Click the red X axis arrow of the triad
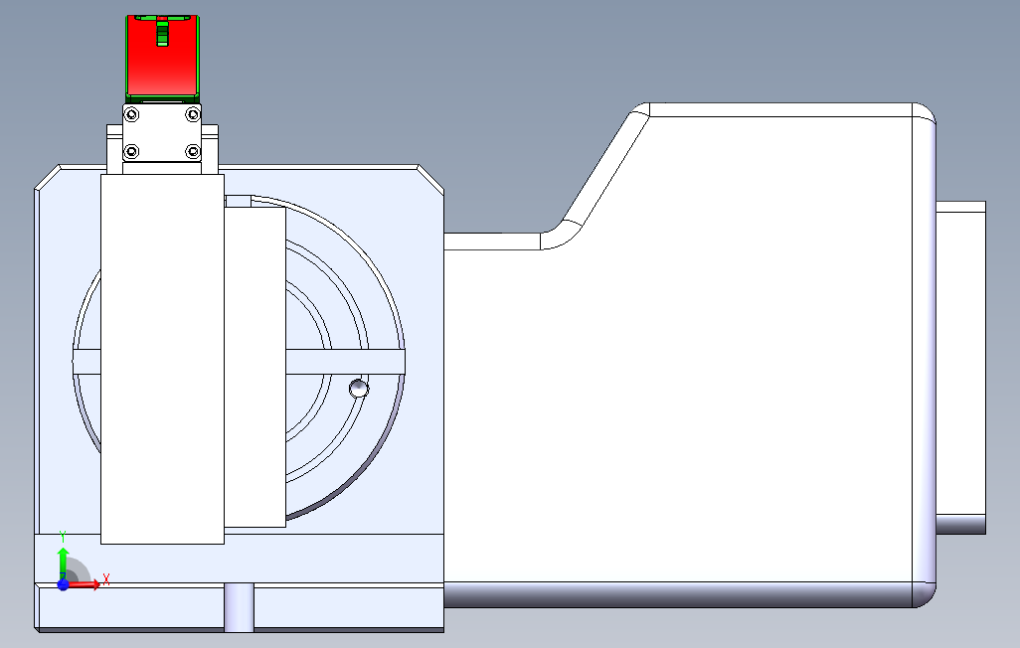Screen dimensions: 1020x648 pyautogui.click(x=85, y=584)
